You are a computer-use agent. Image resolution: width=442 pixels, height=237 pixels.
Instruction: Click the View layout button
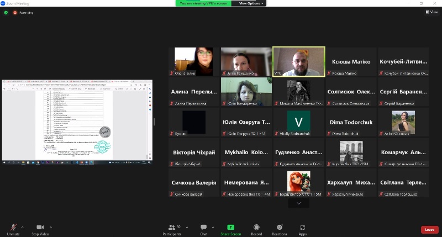(x=432, y=12)
